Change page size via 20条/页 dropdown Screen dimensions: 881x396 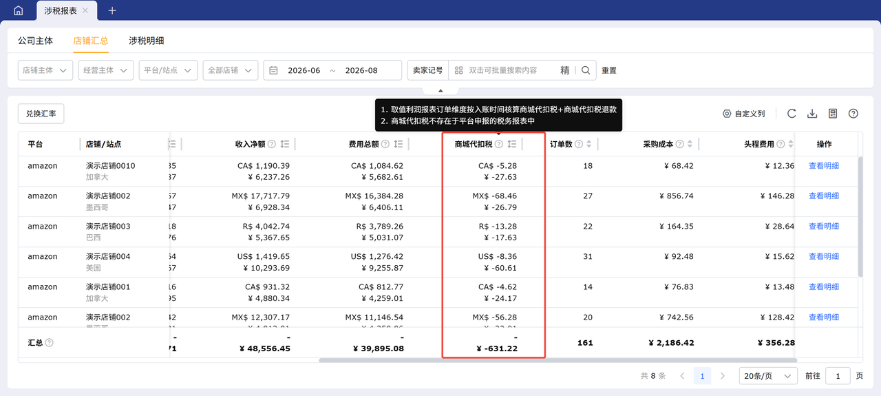(x=768, y=376)
